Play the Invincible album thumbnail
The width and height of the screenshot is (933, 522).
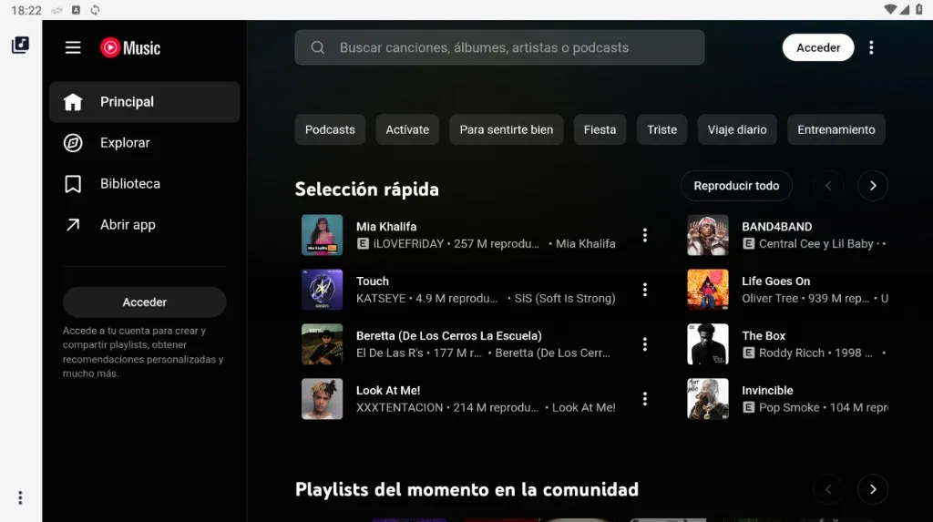coord(707,399)
